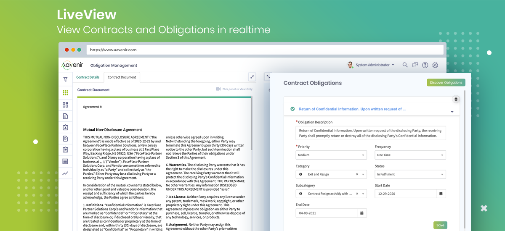
Task: Delete the obligation with the trash icon
Action: 456,100
